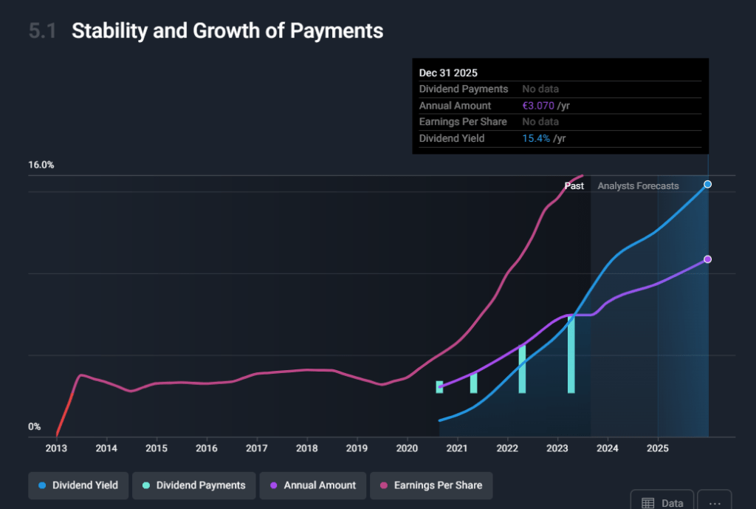
Task: Open the more options ellipsis menu
Action: click(x=714, y=502)
